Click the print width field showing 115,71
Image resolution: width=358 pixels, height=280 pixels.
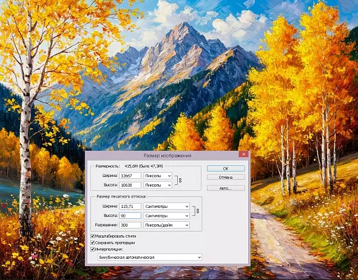point(130,206)
